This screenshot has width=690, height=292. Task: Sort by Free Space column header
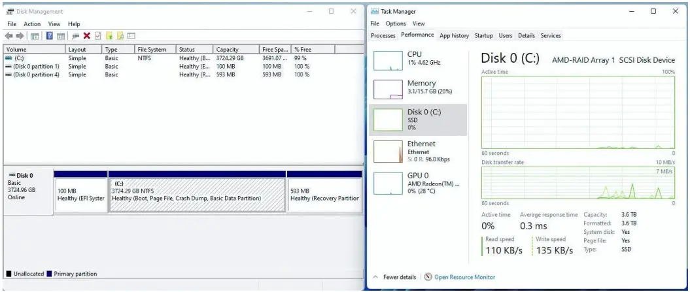(x=275, y=49)
